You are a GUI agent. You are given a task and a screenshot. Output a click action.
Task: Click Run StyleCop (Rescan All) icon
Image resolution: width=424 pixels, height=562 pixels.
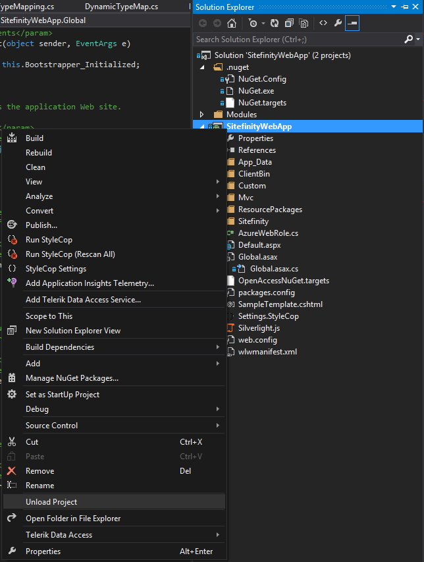(x=12, y=254)
